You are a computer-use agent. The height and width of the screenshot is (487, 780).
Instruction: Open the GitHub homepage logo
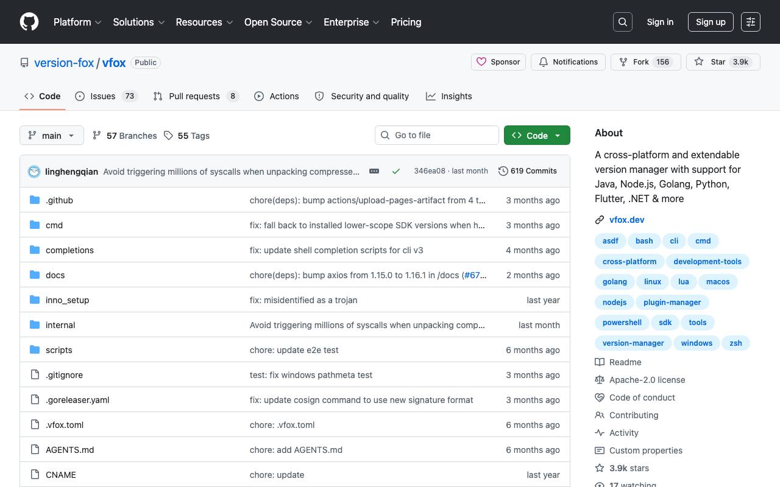29,22
